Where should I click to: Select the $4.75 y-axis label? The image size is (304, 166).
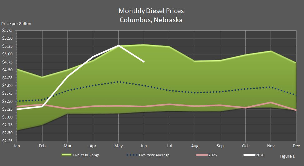coord(7,62)
